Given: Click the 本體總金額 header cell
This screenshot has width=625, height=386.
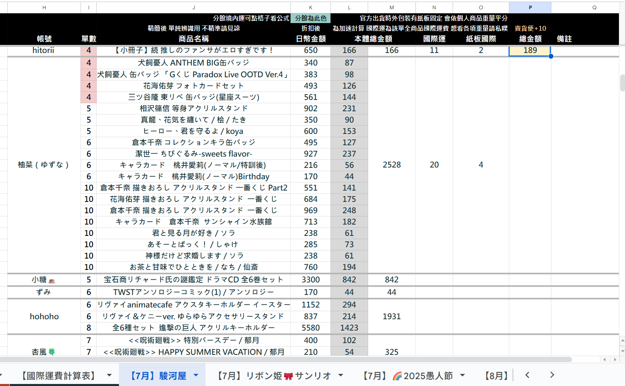Looking at the screenshot, I should tap(373, 39).
